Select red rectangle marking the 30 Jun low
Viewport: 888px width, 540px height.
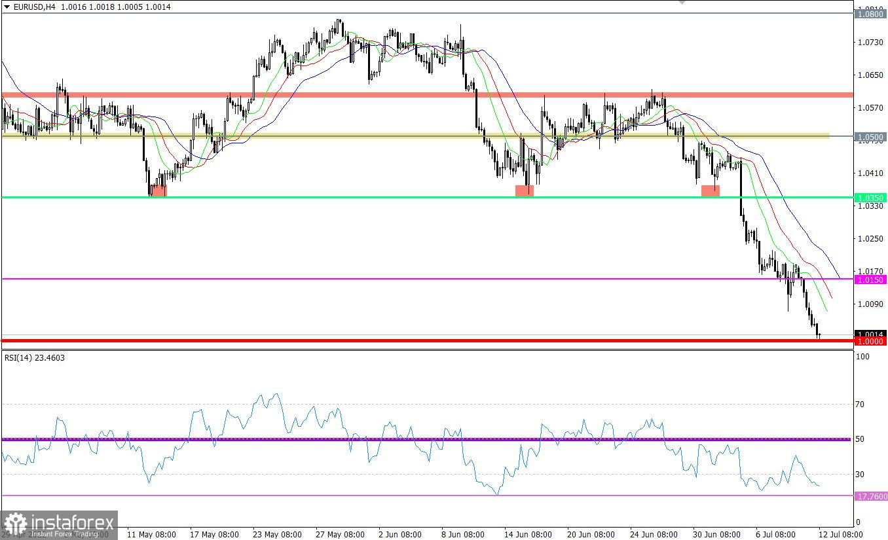tap(711, 190)
